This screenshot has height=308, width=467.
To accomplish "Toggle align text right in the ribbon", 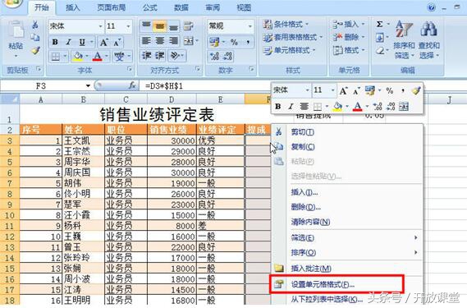I will click(174, 40).
